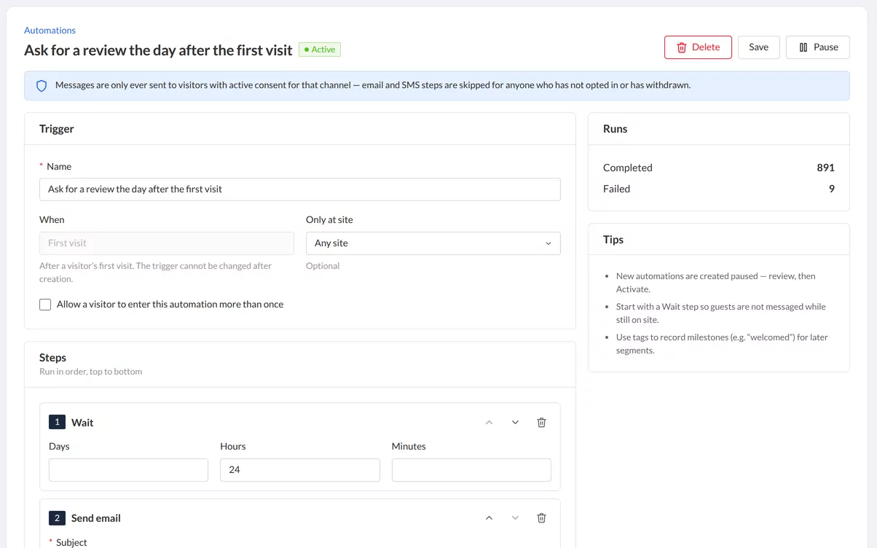Click the red Delete button
The image size is (877, 548).
[698, 47]
